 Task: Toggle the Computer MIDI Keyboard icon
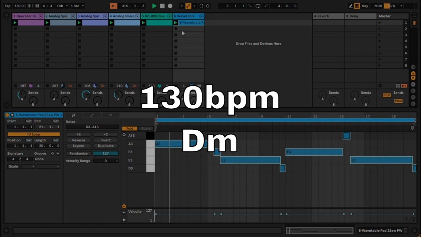(x=357, y=6)
